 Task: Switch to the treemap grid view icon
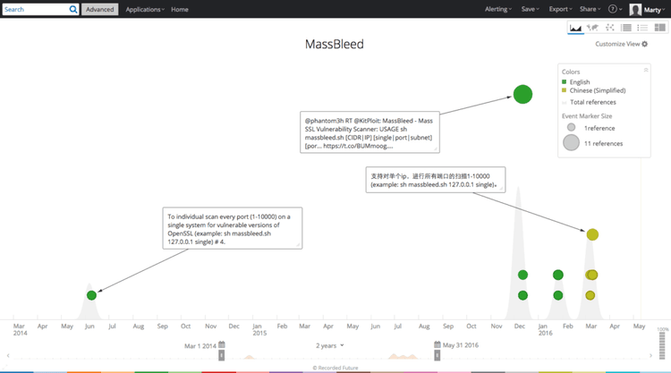pos(659,29)
